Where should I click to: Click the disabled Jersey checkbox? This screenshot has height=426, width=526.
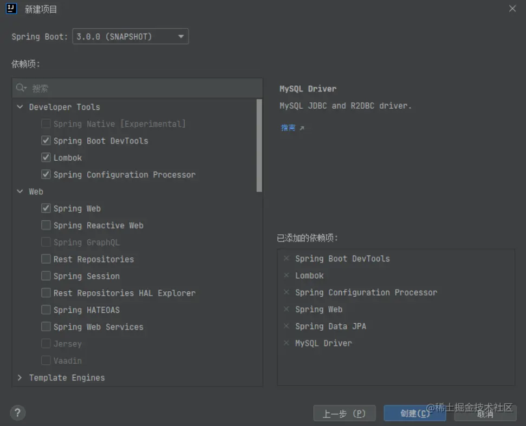tap(46, 343)
